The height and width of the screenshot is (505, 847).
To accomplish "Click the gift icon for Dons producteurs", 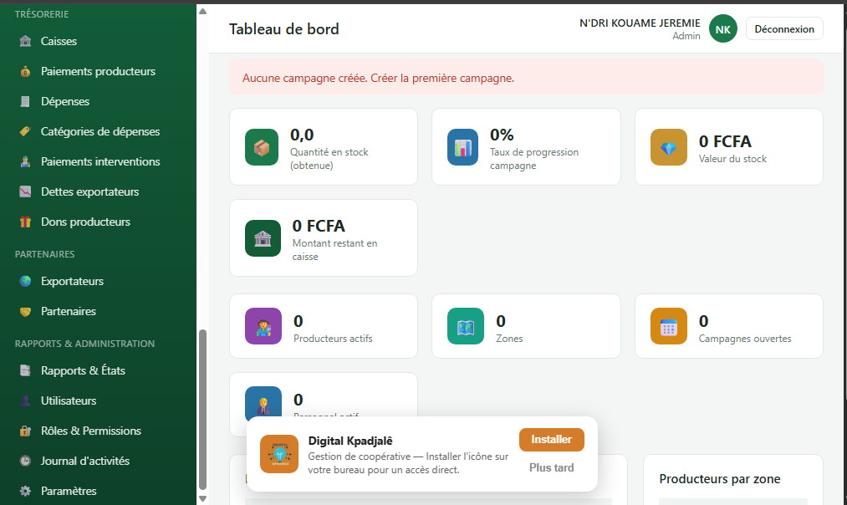I will (25, 222).
